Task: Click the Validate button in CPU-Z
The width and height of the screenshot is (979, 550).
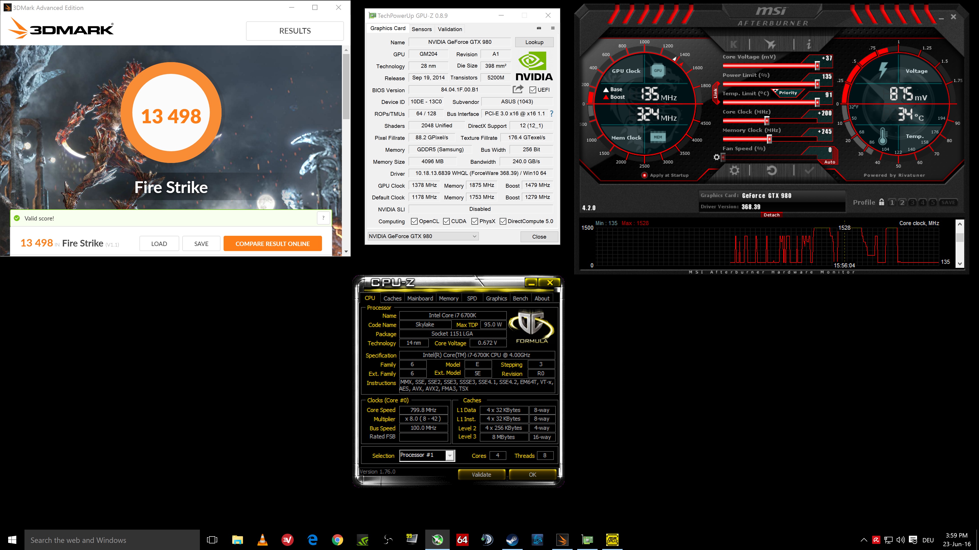Action: coord(482,474)
